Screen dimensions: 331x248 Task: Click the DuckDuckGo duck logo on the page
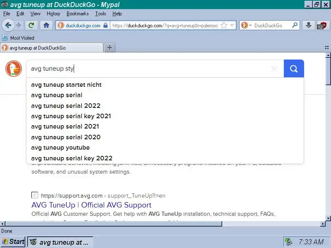pos(14,69)
